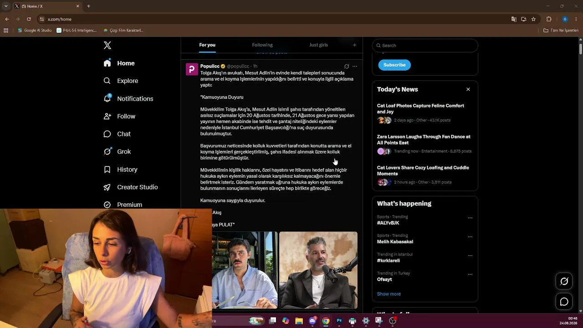Open more options for Melih Kabasakal trend

pos(470,237)
